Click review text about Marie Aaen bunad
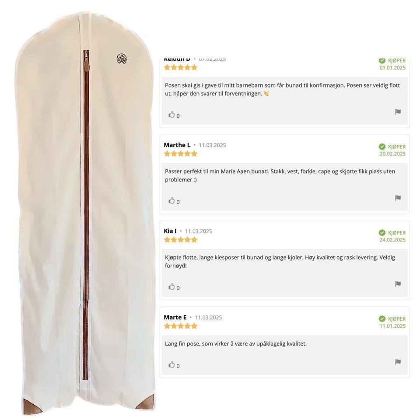Image resolution: width=420 pixels, height=420 pixels. tap(280, 175)
